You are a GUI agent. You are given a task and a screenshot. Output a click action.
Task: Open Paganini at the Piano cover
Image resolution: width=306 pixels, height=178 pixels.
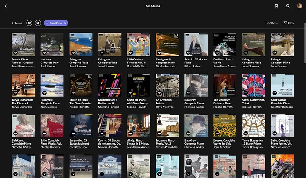52,166
